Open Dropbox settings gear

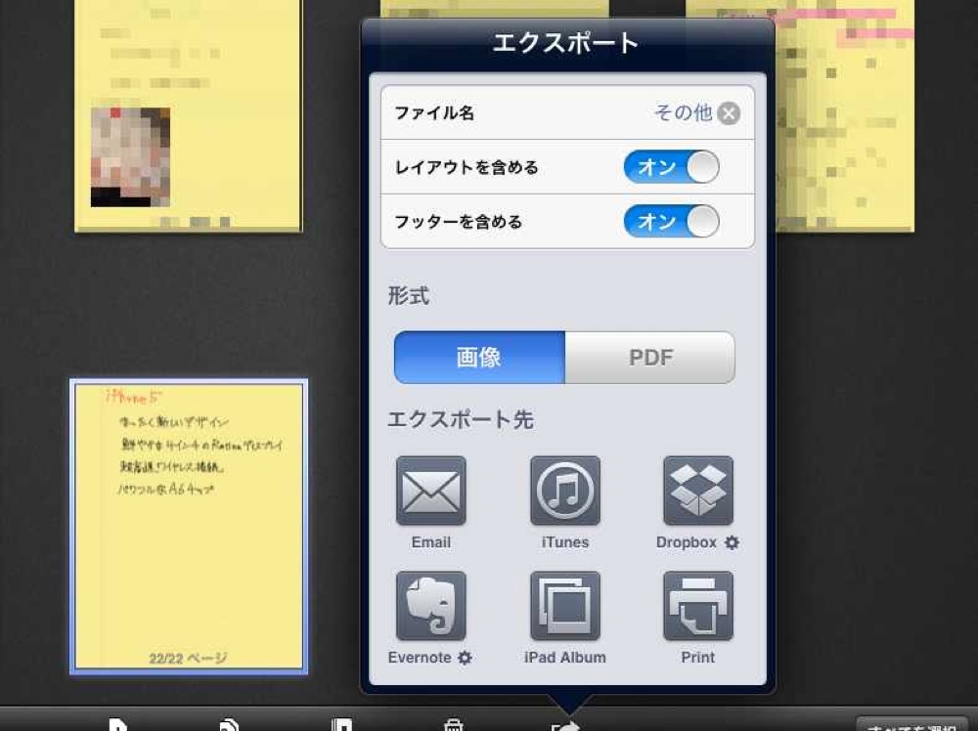tap(733, 542)
